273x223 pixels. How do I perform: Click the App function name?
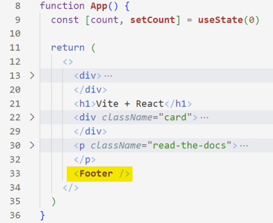[x=99, y=6]
